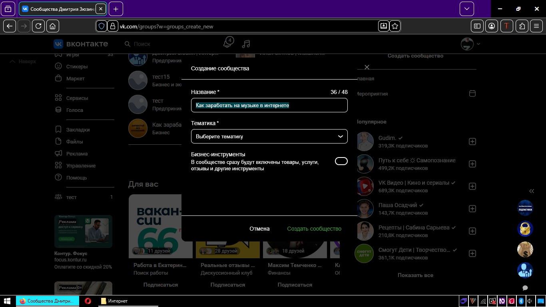
Task: Open the browser extensions puzzle icon
Action: coord(522,26)
